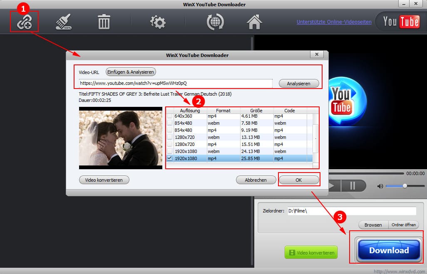Close the WinX YouTube Downloader dialog

317,54
